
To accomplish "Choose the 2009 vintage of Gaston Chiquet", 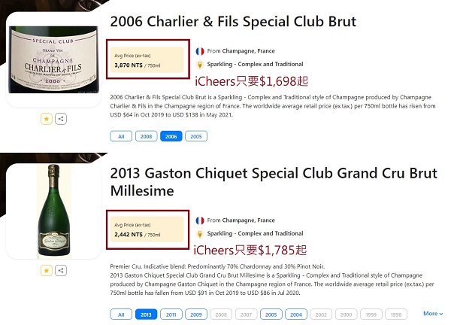I will 195,314.
